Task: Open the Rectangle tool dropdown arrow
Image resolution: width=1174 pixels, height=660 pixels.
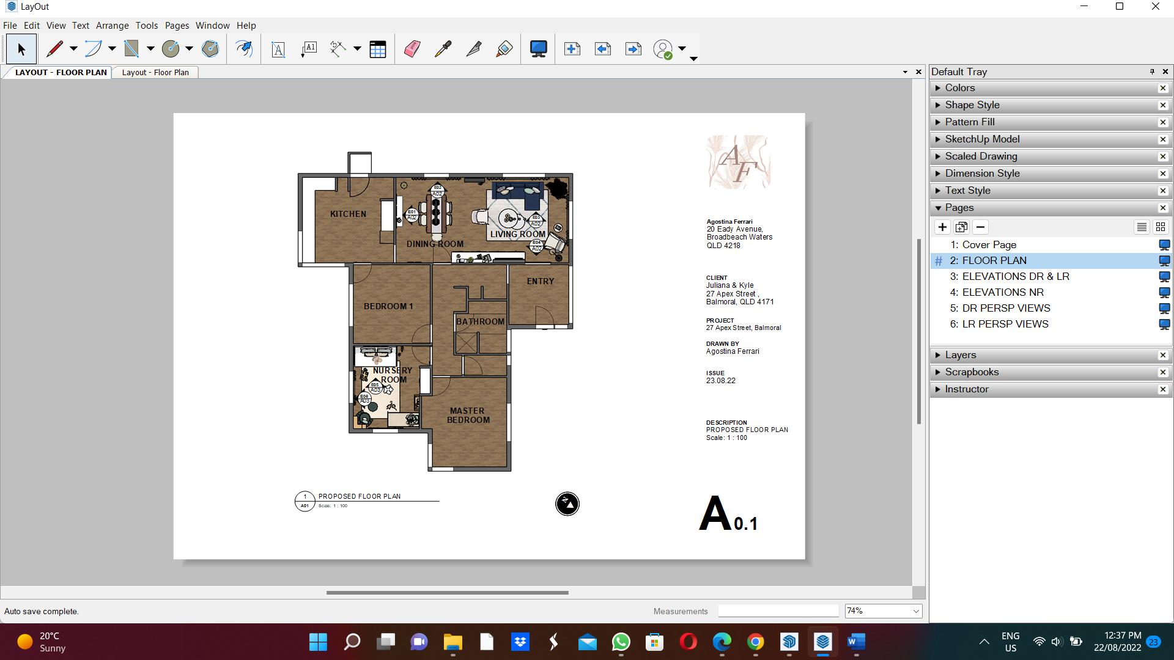Action: tap(150, 49)
